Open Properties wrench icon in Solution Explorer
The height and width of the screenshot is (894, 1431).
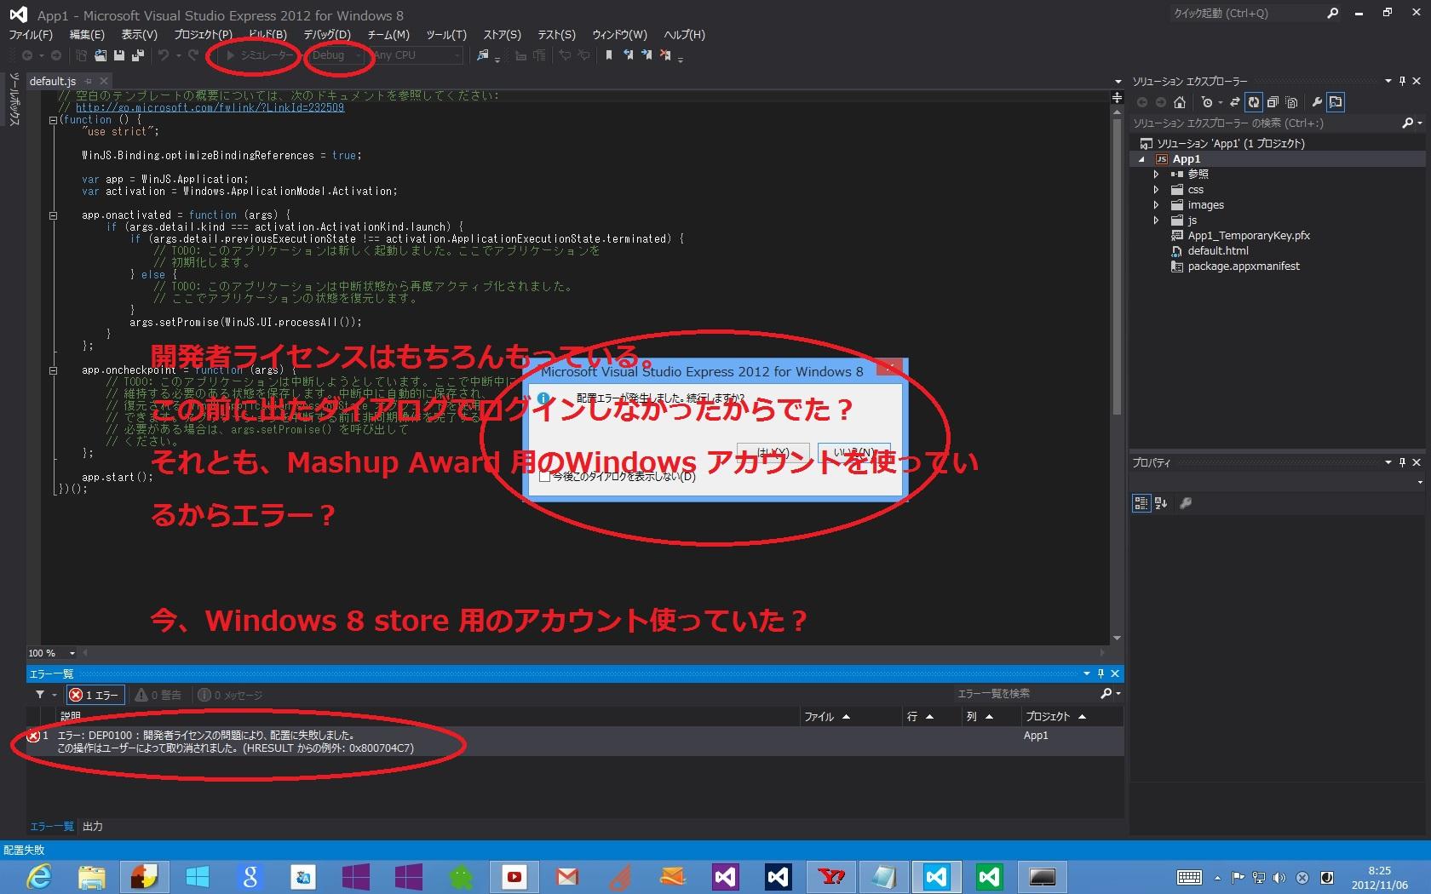pos(1317,102)
